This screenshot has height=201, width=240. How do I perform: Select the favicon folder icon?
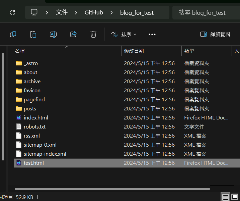tap(19, 90)
